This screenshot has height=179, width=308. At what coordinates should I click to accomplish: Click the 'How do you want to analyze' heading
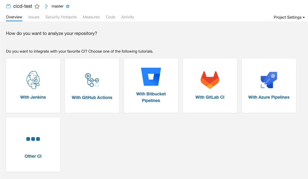[x=51, y=33]
